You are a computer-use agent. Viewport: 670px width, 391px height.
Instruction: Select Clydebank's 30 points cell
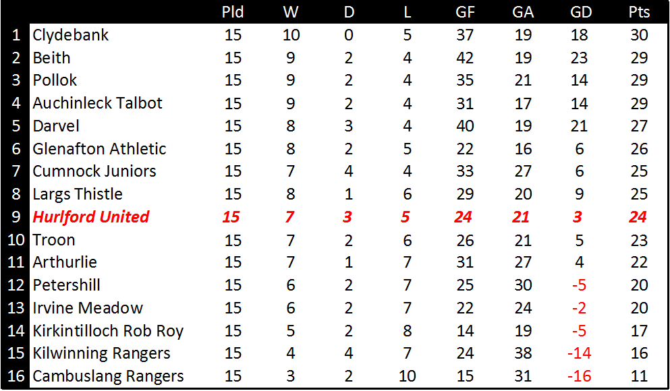point(639,35)
